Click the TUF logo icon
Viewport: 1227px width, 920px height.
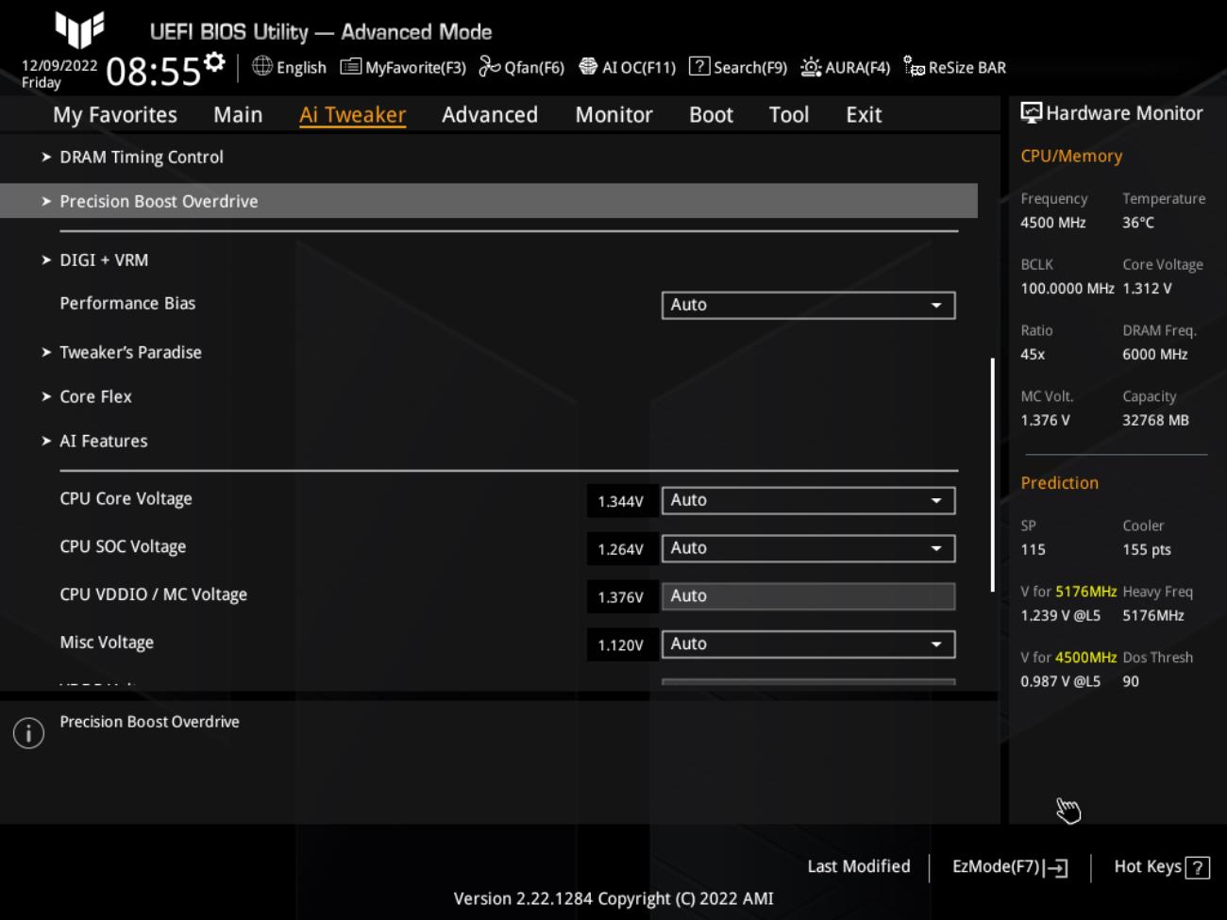coord(79,28)
